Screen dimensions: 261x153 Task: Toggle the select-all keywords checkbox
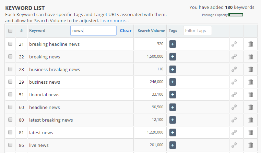pyautogui.click(x=10, y=31)
